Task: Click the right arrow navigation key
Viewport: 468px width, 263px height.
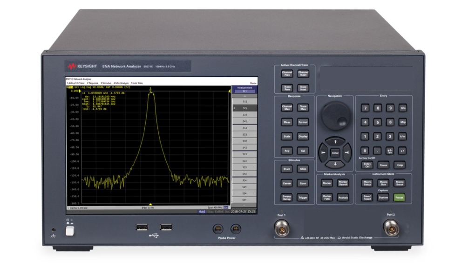Action: pyautogui.click(x=347, y=152)
